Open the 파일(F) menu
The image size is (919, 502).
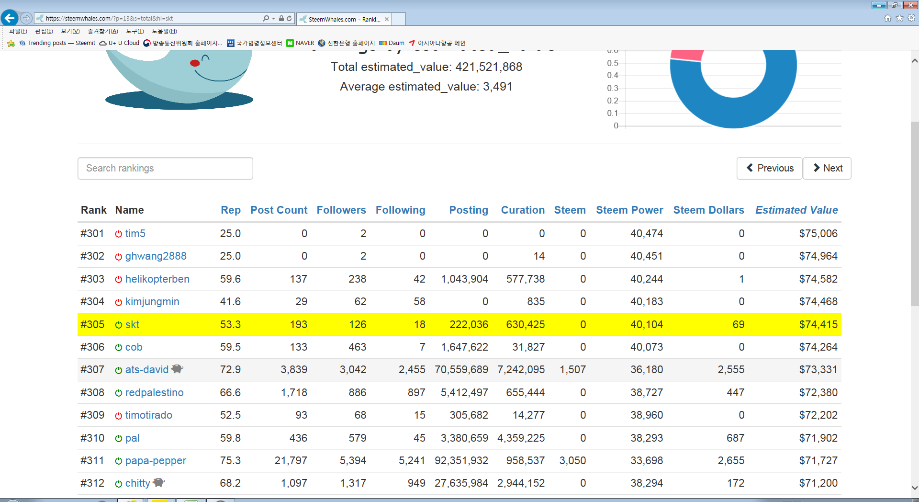pyautogui.click(x=18, y=31)
